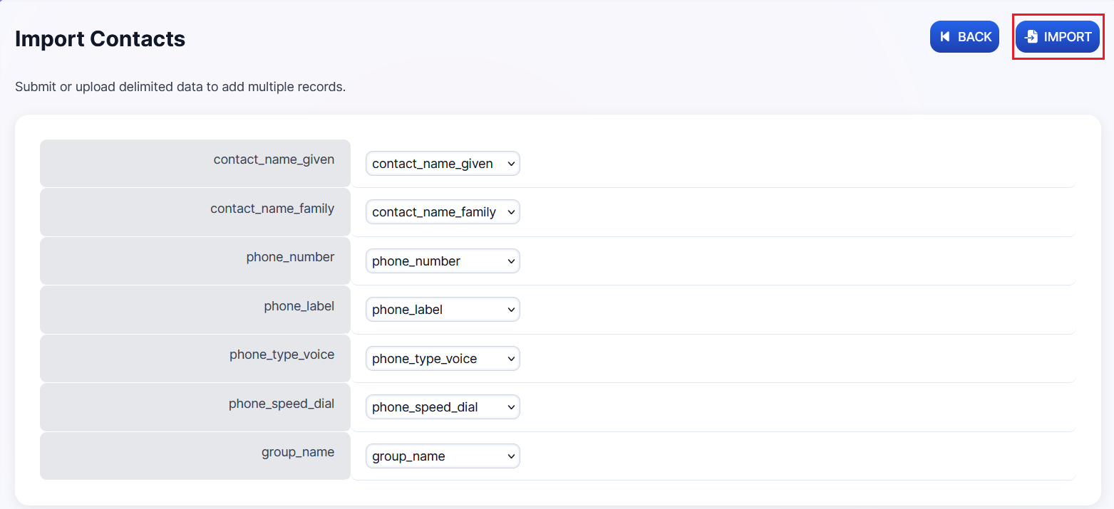Select the phone_number row label

pos(290,257)
